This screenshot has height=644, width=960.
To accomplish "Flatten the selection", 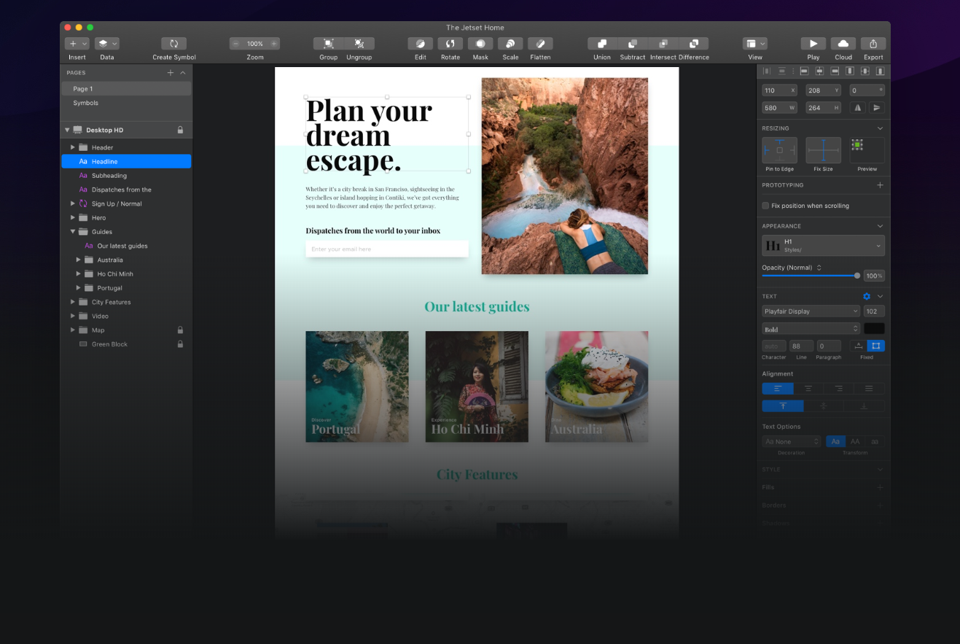I will point(540,44).
